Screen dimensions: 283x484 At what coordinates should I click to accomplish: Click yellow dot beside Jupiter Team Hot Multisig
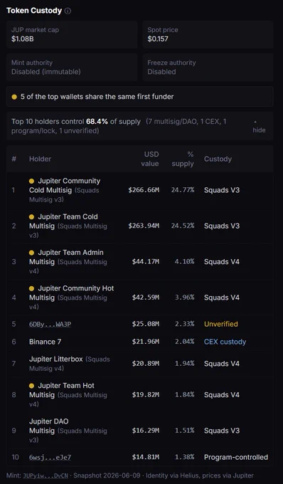coord(31,386)
